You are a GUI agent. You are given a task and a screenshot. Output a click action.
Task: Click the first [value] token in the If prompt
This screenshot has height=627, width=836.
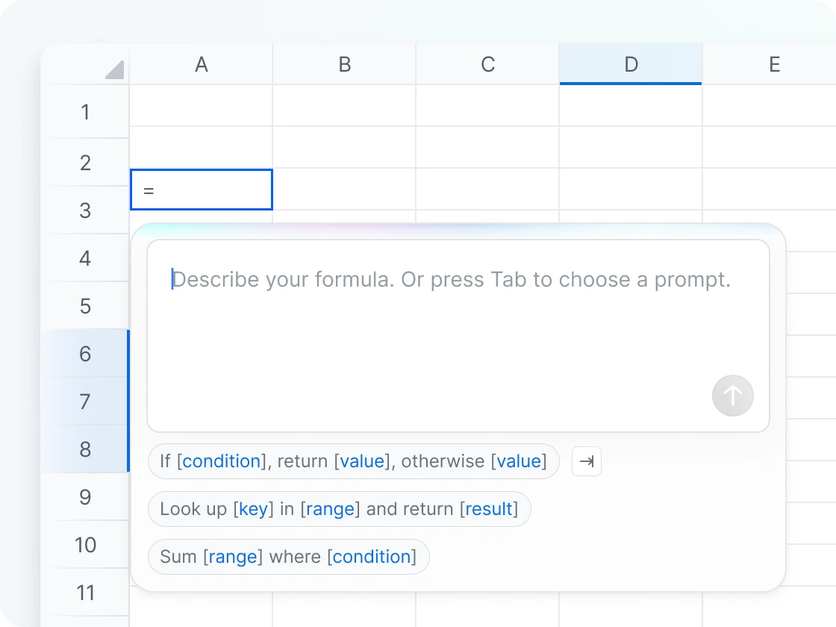coord(363,461)
